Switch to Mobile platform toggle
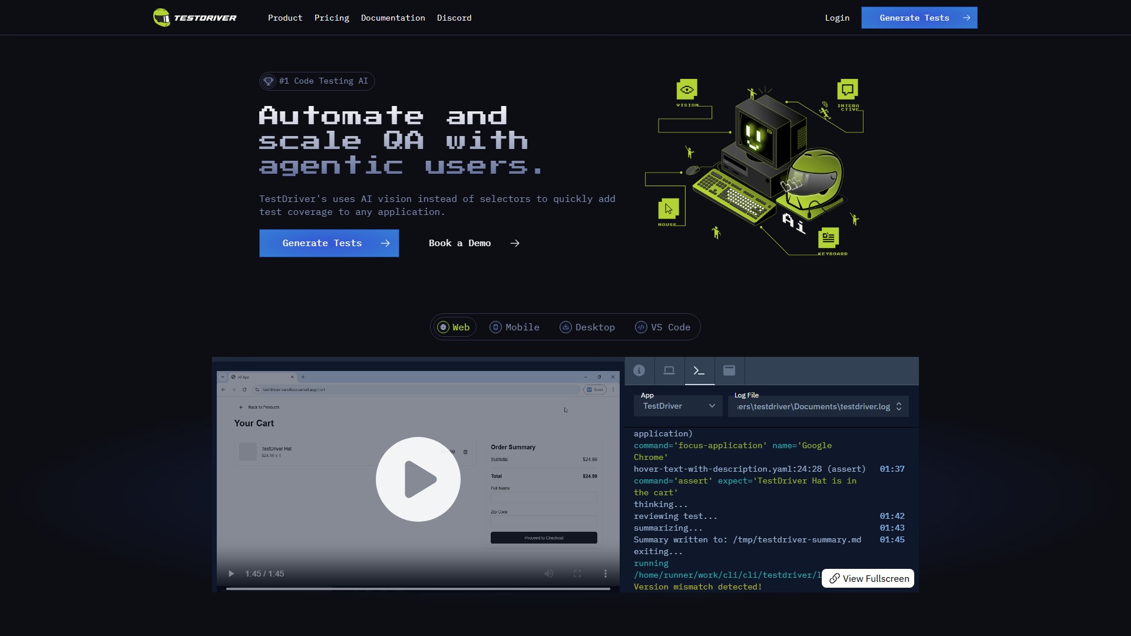The height and width of the screenshot is (636, 1131). pos(515,327)
